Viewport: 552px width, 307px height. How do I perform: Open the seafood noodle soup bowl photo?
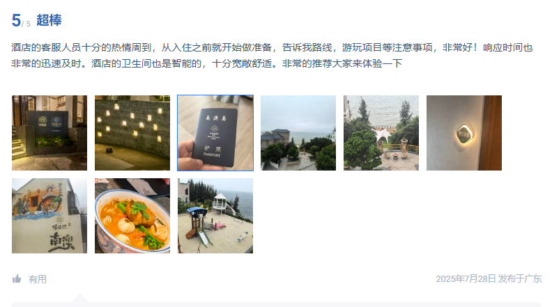click(x=132, y=216)
